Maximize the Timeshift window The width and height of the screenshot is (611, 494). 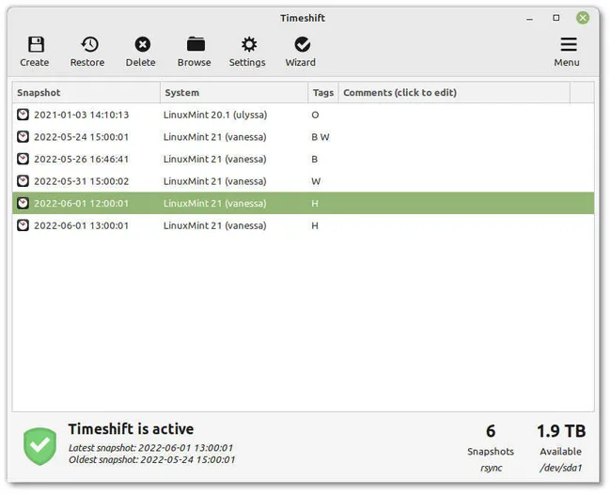click(x=556, y=18)
